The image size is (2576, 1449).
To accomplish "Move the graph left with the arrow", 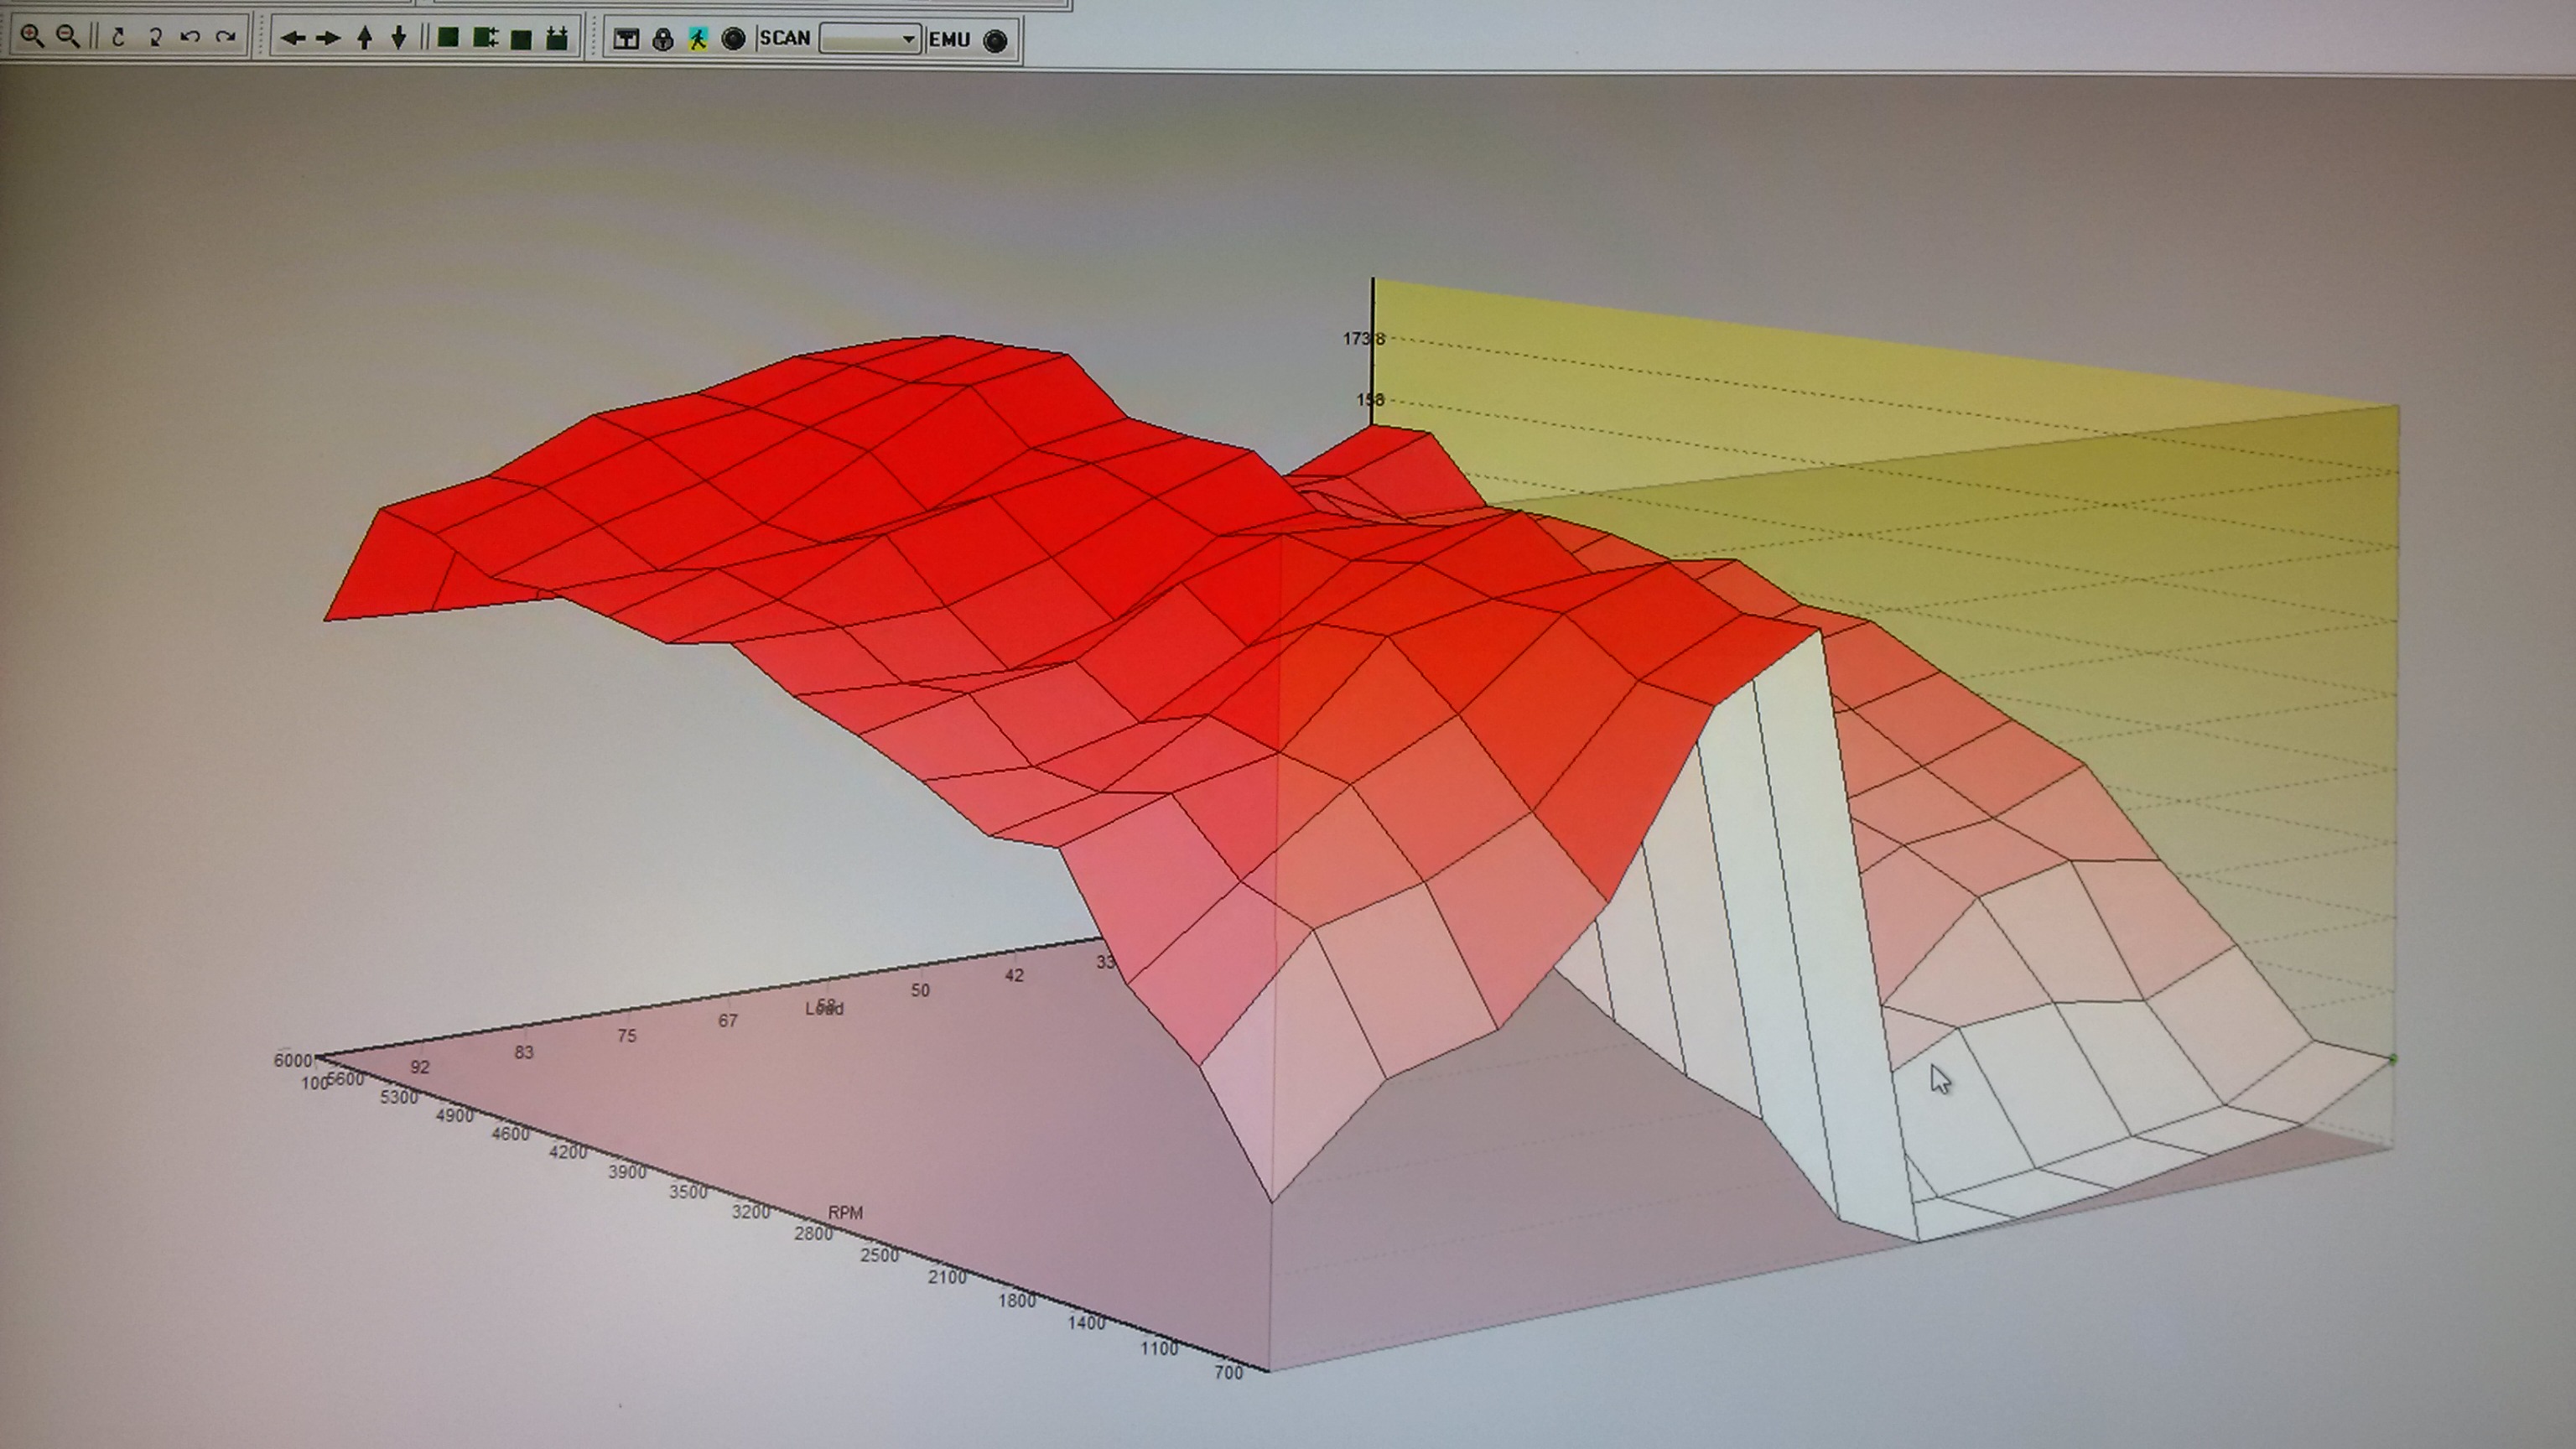I will coord(292,38).
